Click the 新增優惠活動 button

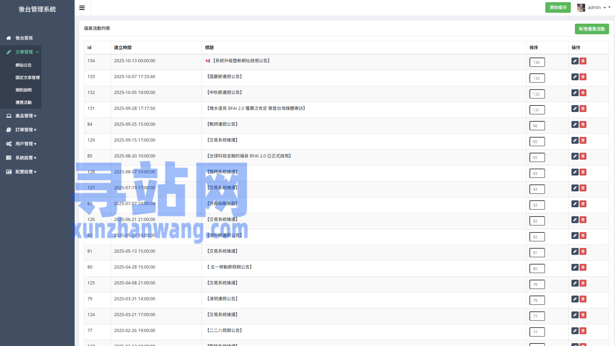click(x=592, y=29)
